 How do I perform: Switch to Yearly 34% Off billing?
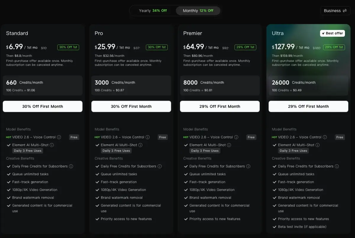153,11
